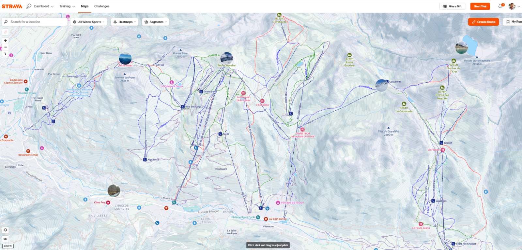Viewport: 522px width, 250px height.
Task: Open the notifications bell
Action: pyautogui.click(x=500, y=6)
